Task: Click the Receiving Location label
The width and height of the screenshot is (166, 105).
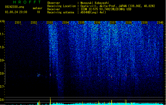Action: click(x=61, y=6)
